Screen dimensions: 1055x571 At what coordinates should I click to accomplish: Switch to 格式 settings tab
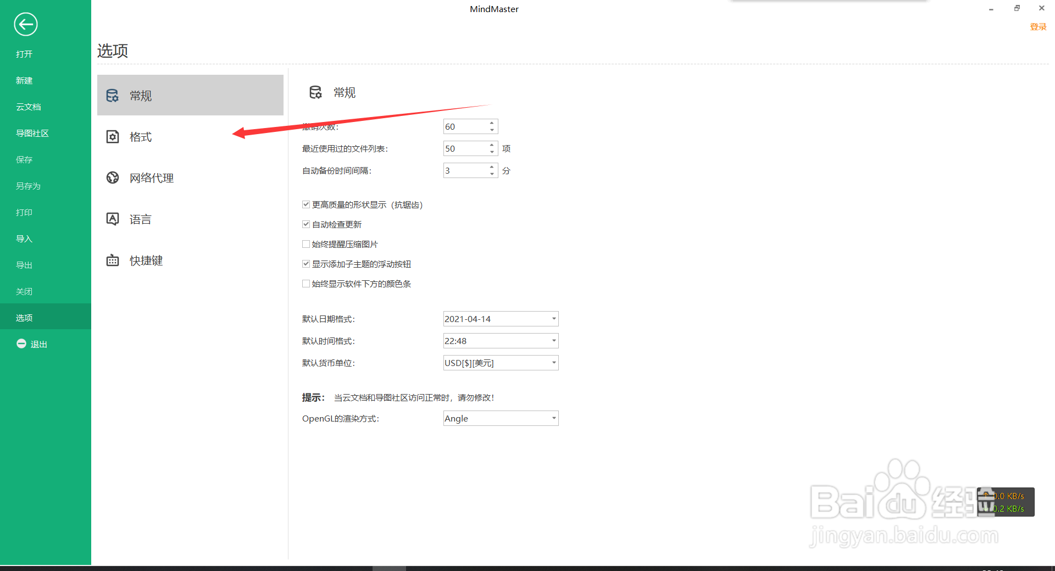(x=190, y=137)
